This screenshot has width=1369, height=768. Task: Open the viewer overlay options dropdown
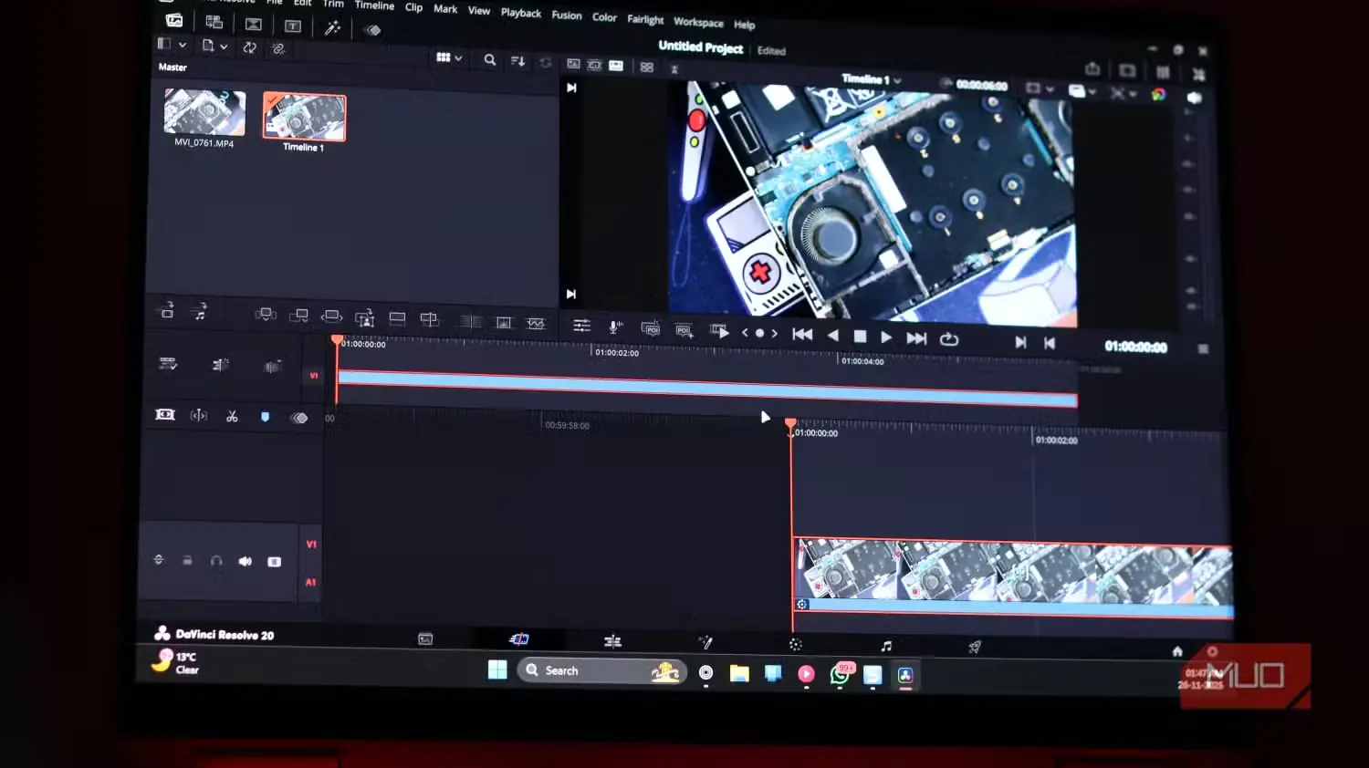(x=1123, y=93)
